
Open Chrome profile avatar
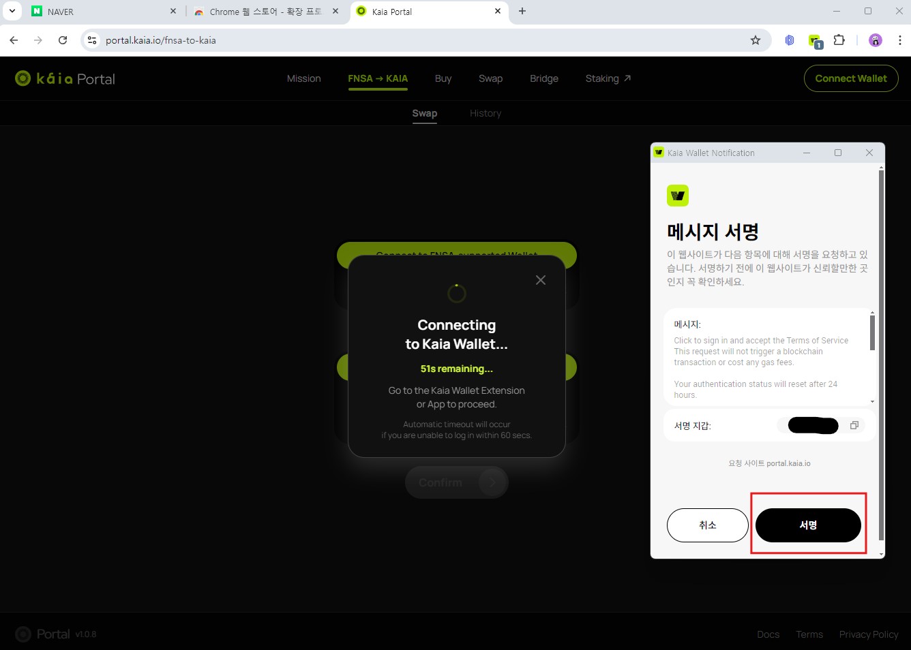coord(876,40)
